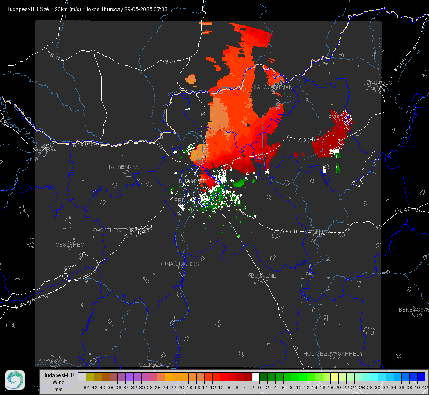
Task: Click 'Szél 120km' in the title line
Action: (54, 9)
